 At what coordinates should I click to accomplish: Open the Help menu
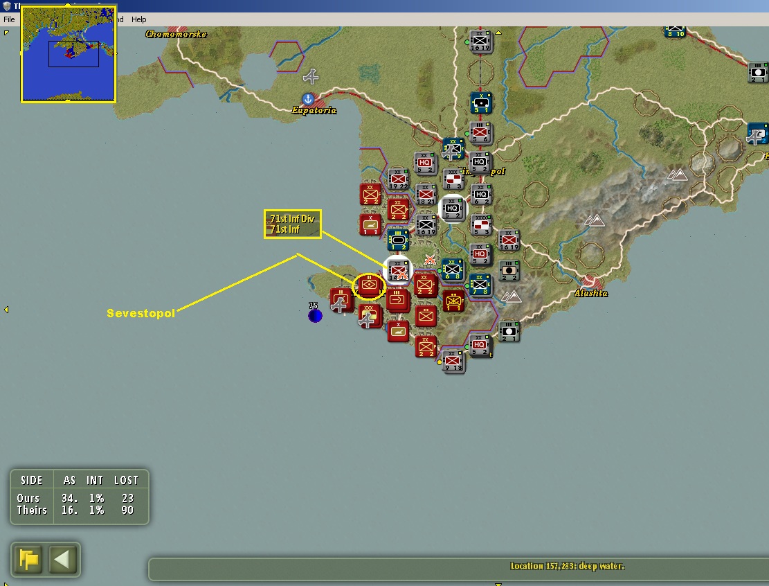click(x=139, y=19)
